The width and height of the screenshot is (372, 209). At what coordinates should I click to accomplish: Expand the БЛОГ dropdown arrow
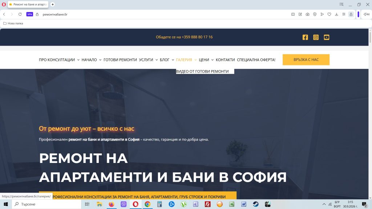point(173,60)
